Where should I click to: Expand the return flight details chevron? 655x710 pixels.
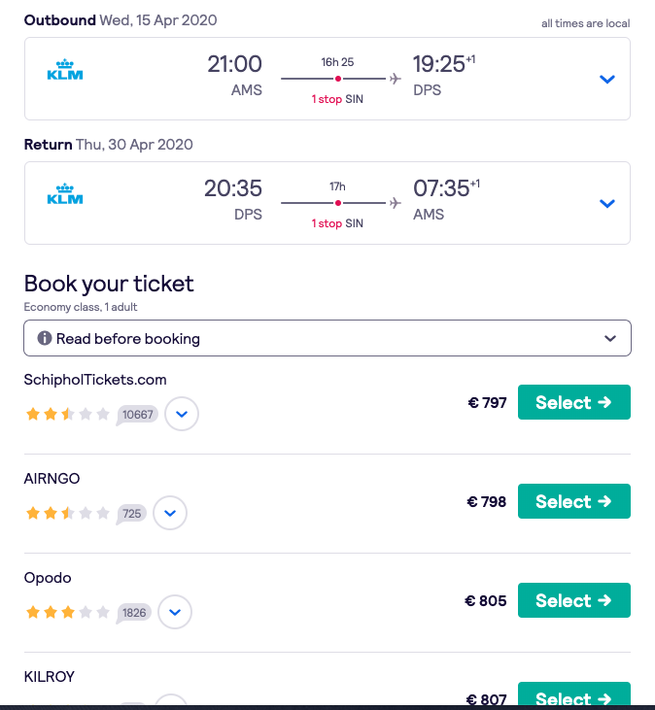tap(607, 204)
